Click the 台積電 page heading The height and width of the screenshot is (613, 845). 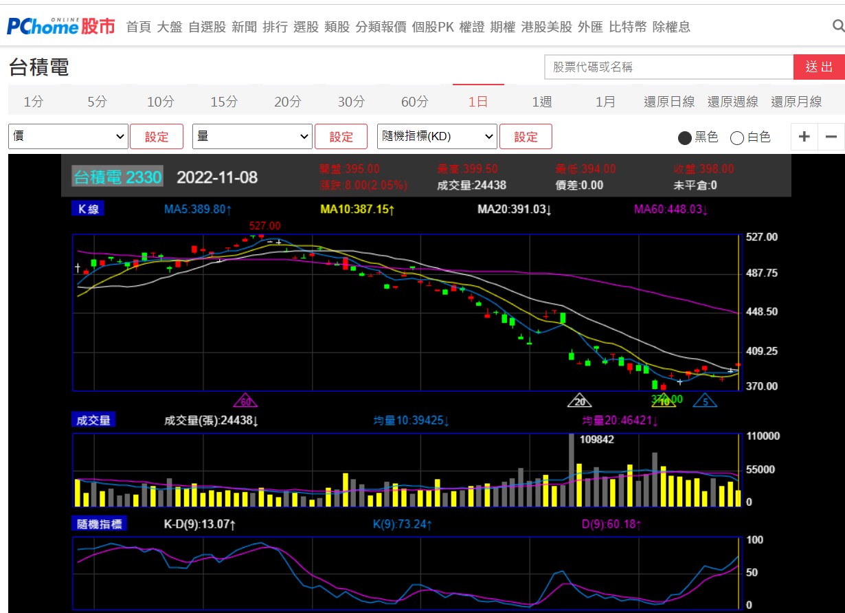tap(39, 67)
